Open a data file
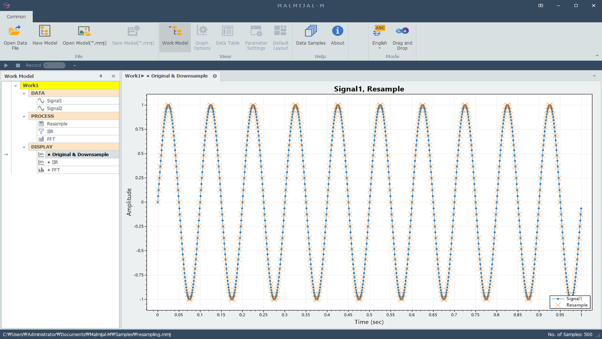The image size is (602, 339). [15, 37]
